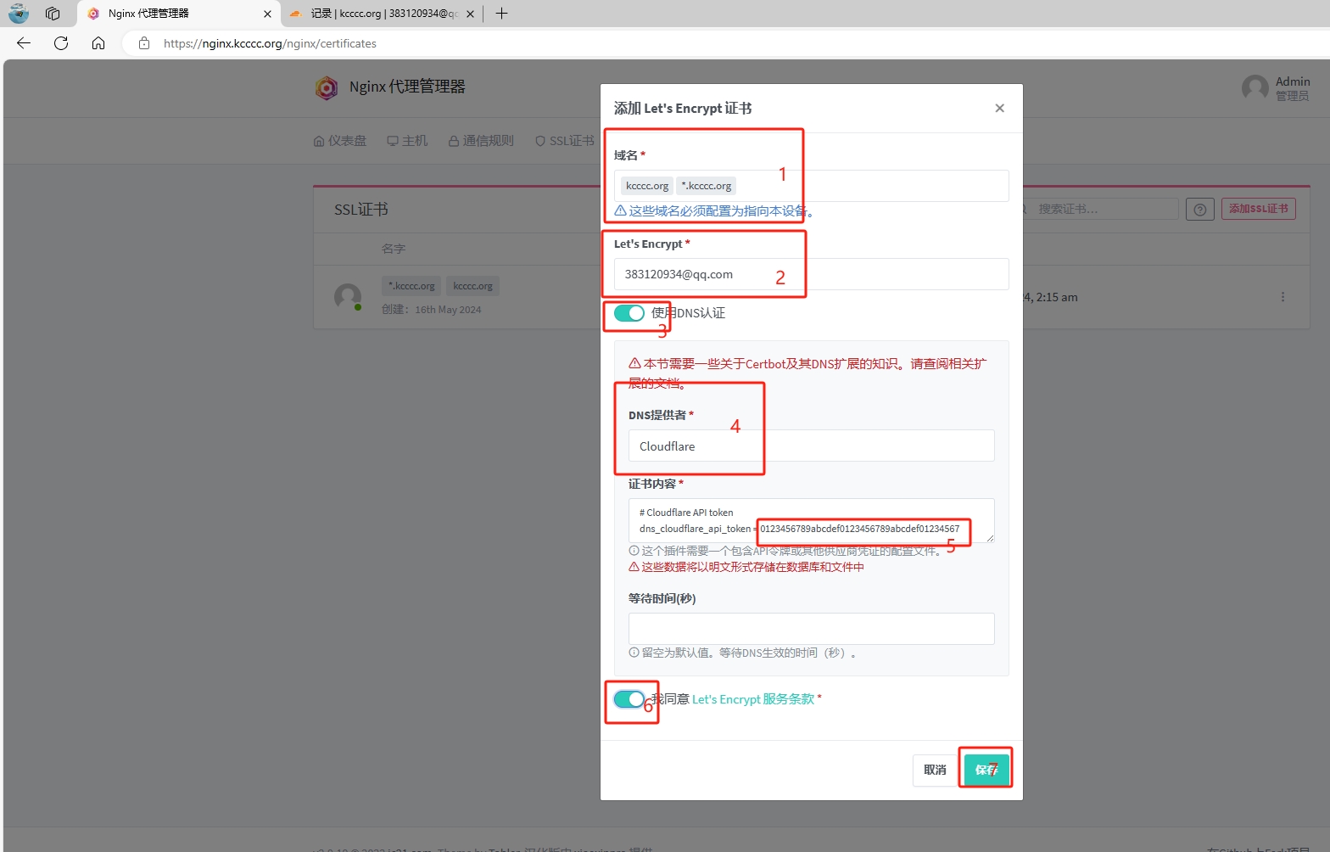Image resolution: width=1330 pixels, height=852 pixels.
Task: Click the 创建: 16th May 2024 text
Action: [x=431, y=310]
